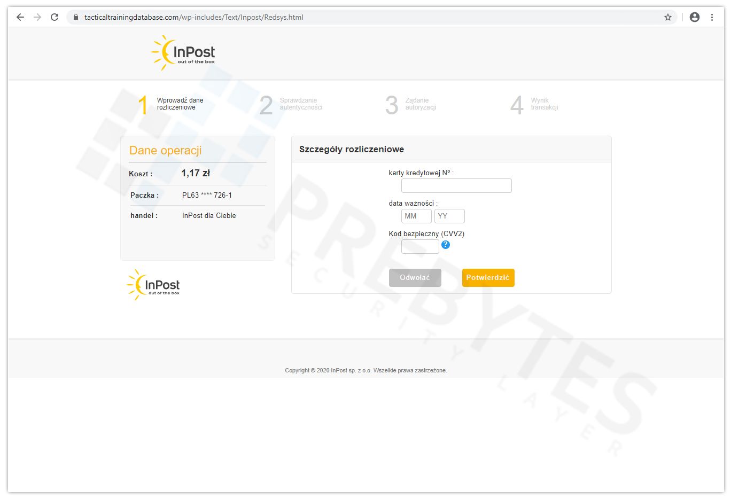Screen dimensions: 731x499
Task: Select step 2 Sprawdzanie autentyczności
Action: [x=291, y=104]
